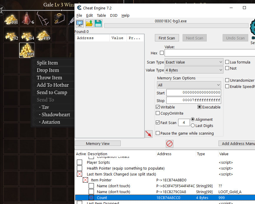255x204 pixels.
Task: Click the Next Scan button
Action: pyautogui.click(x=195, y=38)
